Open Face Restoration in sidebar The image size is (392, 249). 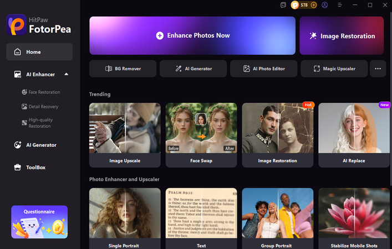click(x=40, y=92)
